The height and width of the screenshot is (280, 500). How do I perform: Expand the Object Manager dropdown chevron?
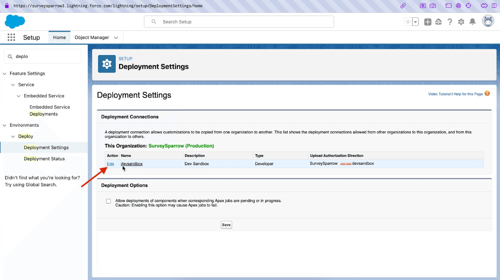116,38
